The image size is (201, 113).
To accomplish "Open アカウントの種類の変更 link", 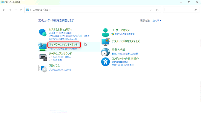I will pos(125,34).
